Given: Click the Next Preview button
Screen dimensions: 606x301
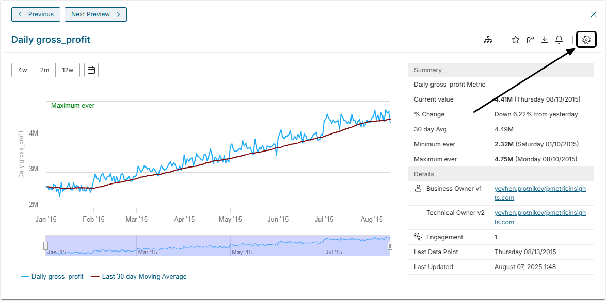Looking at the screenshot, I should pos(95,14).
